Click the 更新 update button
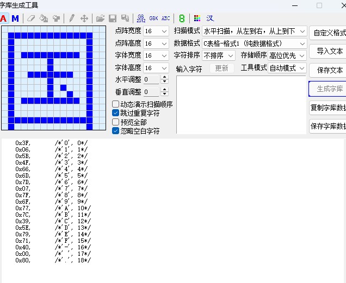The height and width of the screenshot is (283, 346). (221, 68)
